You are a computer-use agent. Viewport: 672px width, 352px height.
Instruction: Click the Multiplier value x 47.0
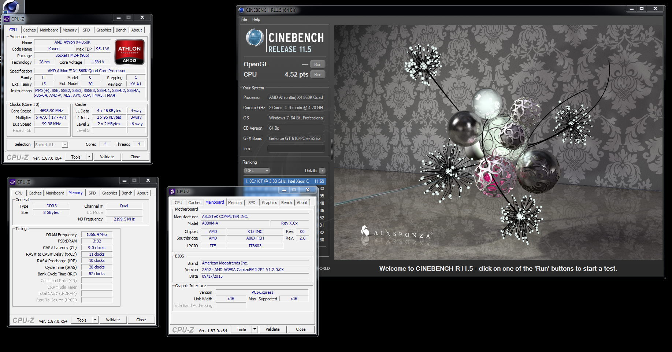51,117
